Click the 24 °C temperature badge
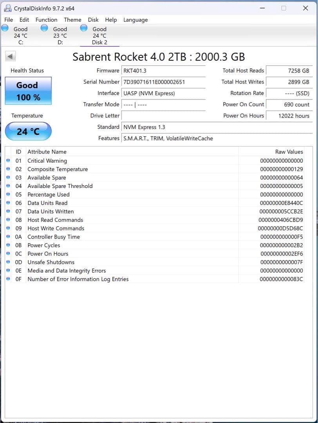 (x=28, y=131)
